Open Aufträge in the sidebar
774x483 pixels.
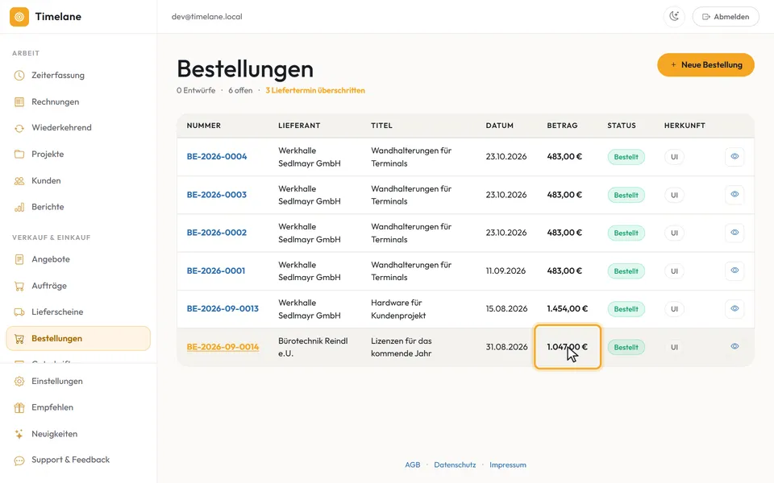78,285
